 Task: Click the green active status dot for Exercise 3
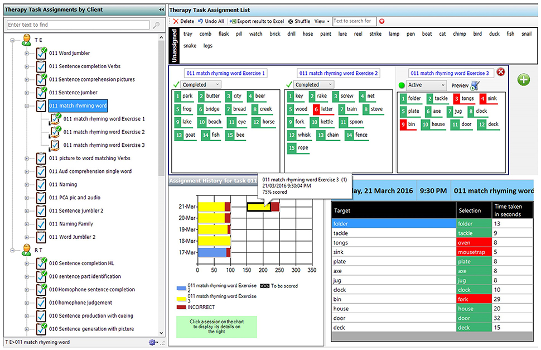pyautogui.click(x=402, y=85)
